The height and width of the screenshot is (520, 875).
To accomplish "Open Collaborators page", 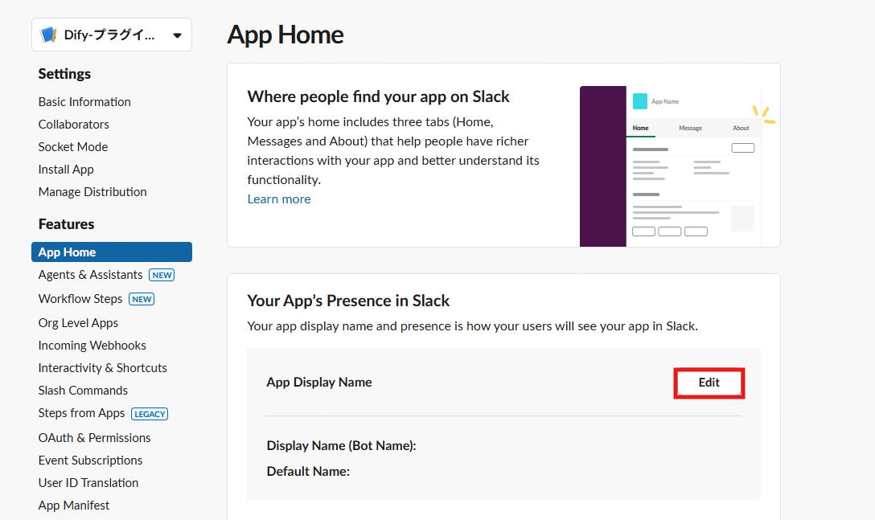I will [x=74, y=125].
